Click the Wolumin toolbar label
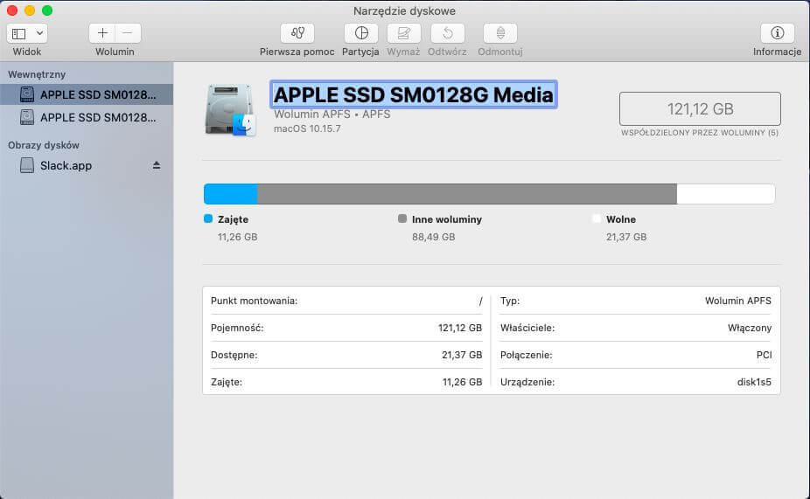This screenshot has height=499, width=810. click(x=115, y=52)
